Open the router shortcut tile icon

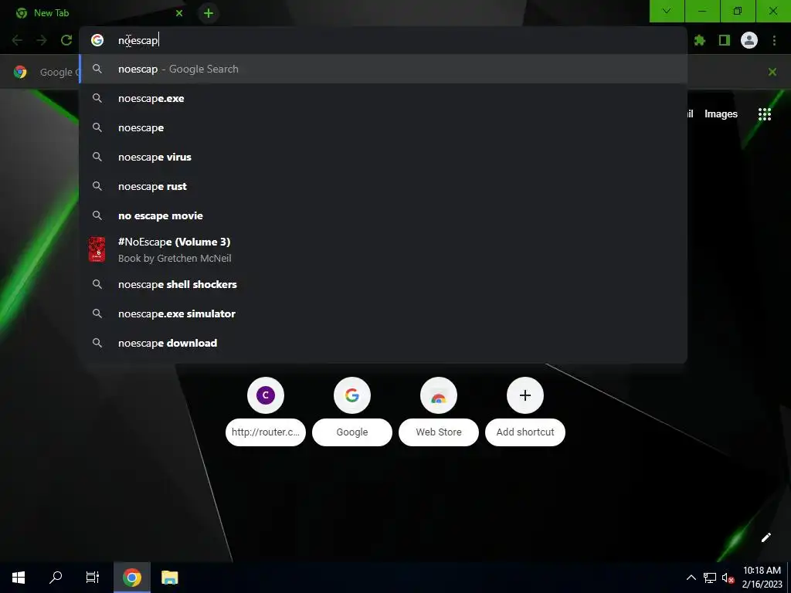[x=266, y=395]
